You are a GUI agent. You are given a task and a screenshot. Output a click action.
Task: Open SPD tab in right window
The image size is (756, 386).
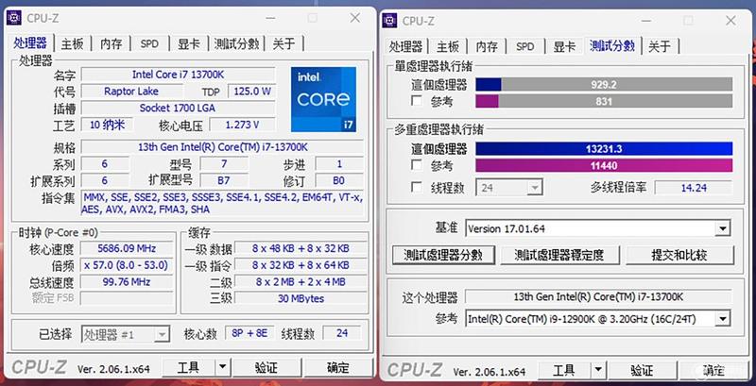point(525,46)
